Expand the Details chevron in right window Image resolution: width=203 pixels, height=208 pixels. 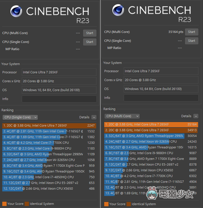(x=196, y=116)
